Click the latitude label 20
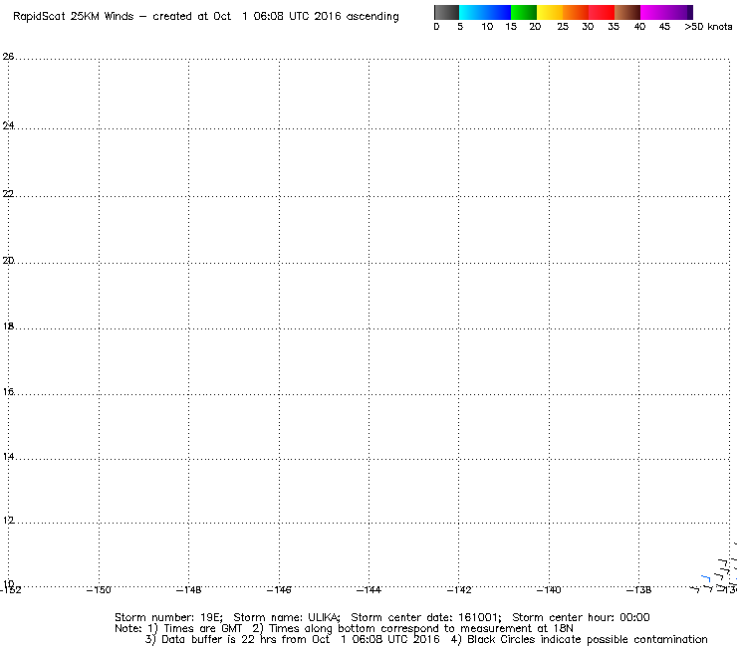This screenshot has width=737, height=647. pos(8,261)
